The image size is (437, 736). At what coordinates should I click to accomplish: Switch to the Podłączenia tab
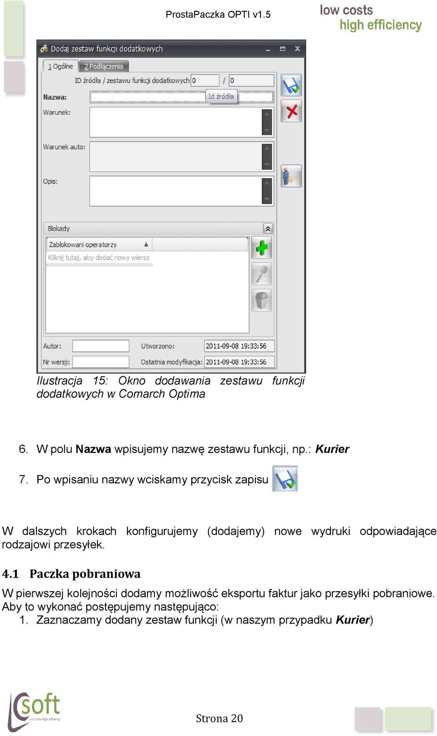click(x=104, y=66)
